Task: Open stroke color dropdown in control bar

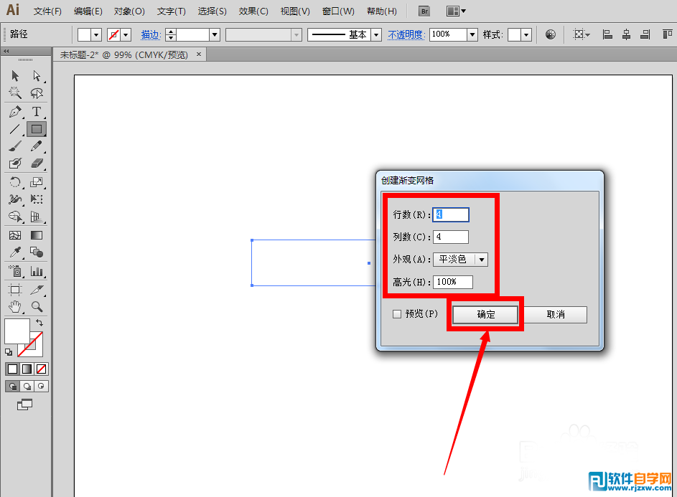Action: pyautogui.click(x=126, y=34)
